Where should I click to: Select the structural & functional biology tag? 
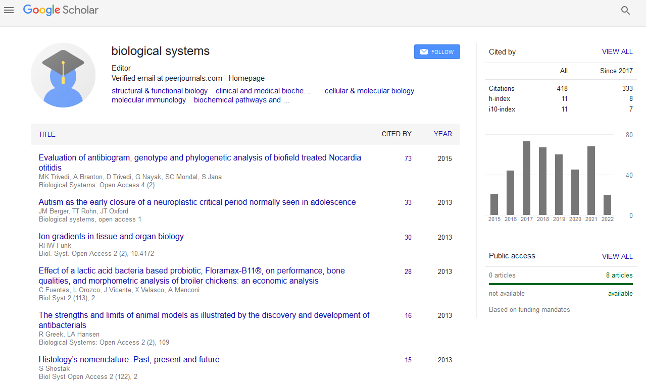point(160,91)
